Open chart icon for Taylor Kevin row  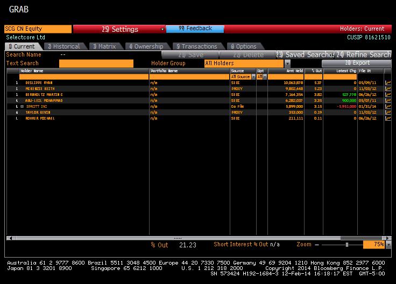pos(388,113)
